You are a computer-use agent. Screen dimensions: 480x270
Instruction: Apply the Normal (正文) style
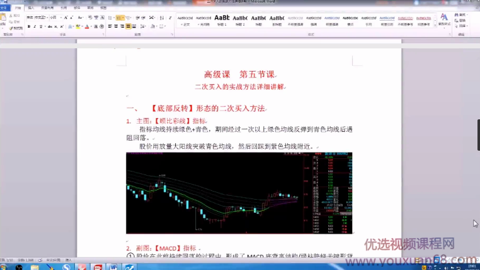185,21
